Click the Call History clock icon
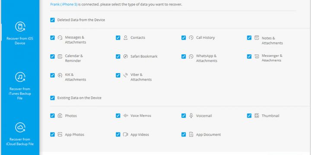Image resolution: width=311 pixels, height=155 pixels. tap(191, 37)
